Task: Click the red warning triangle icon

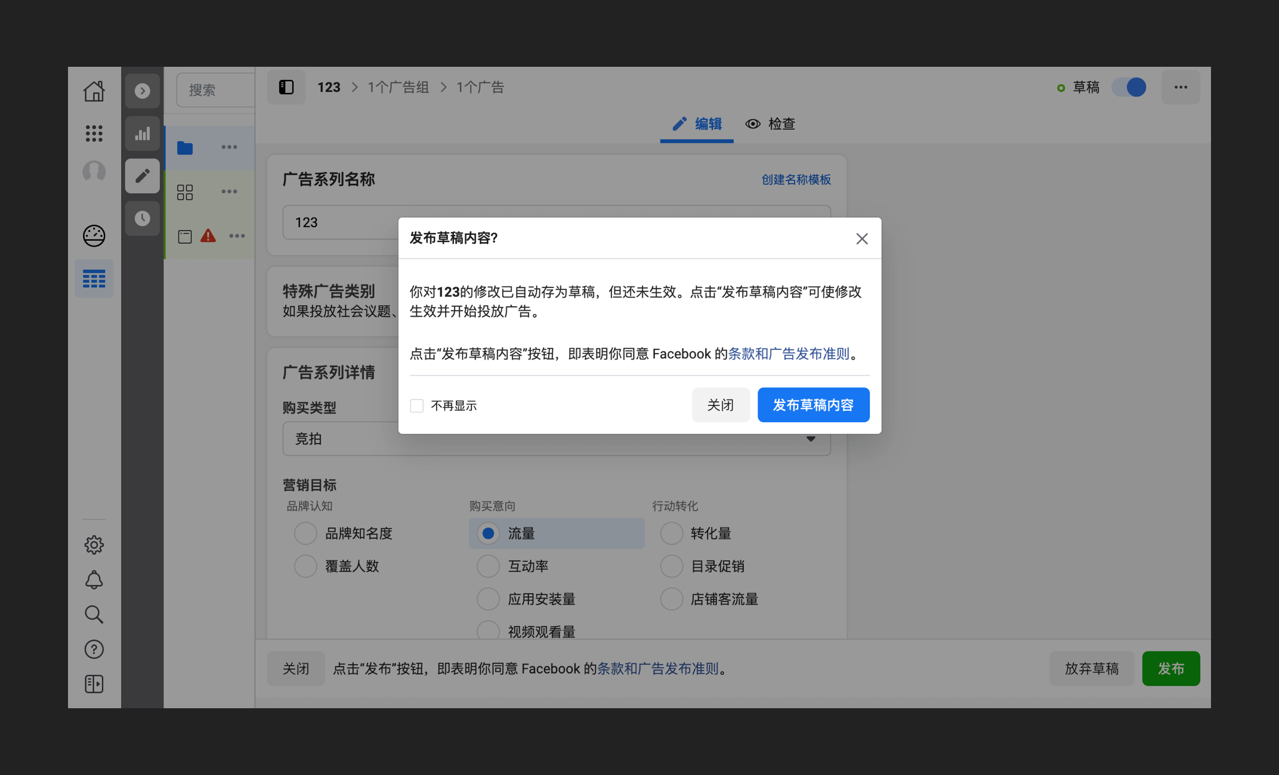Action: (208, 235)
